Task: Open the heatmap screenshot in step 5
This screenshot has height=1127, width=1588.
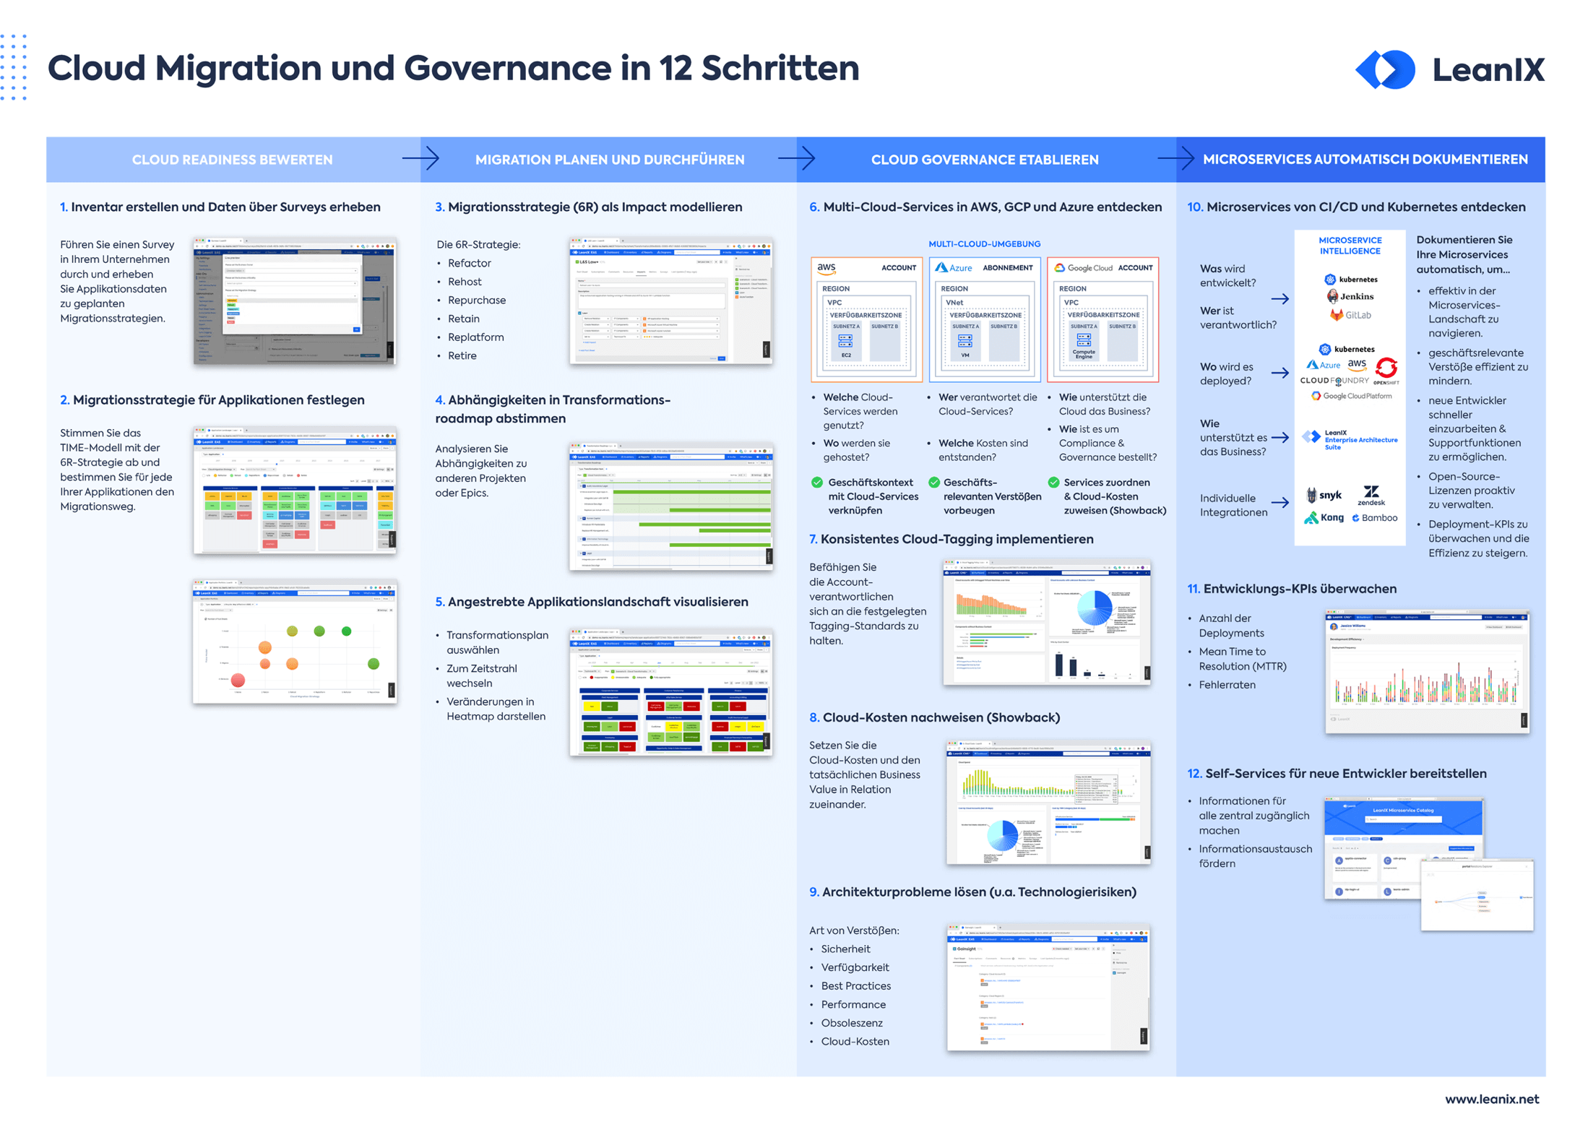Action: coord(670,692)
